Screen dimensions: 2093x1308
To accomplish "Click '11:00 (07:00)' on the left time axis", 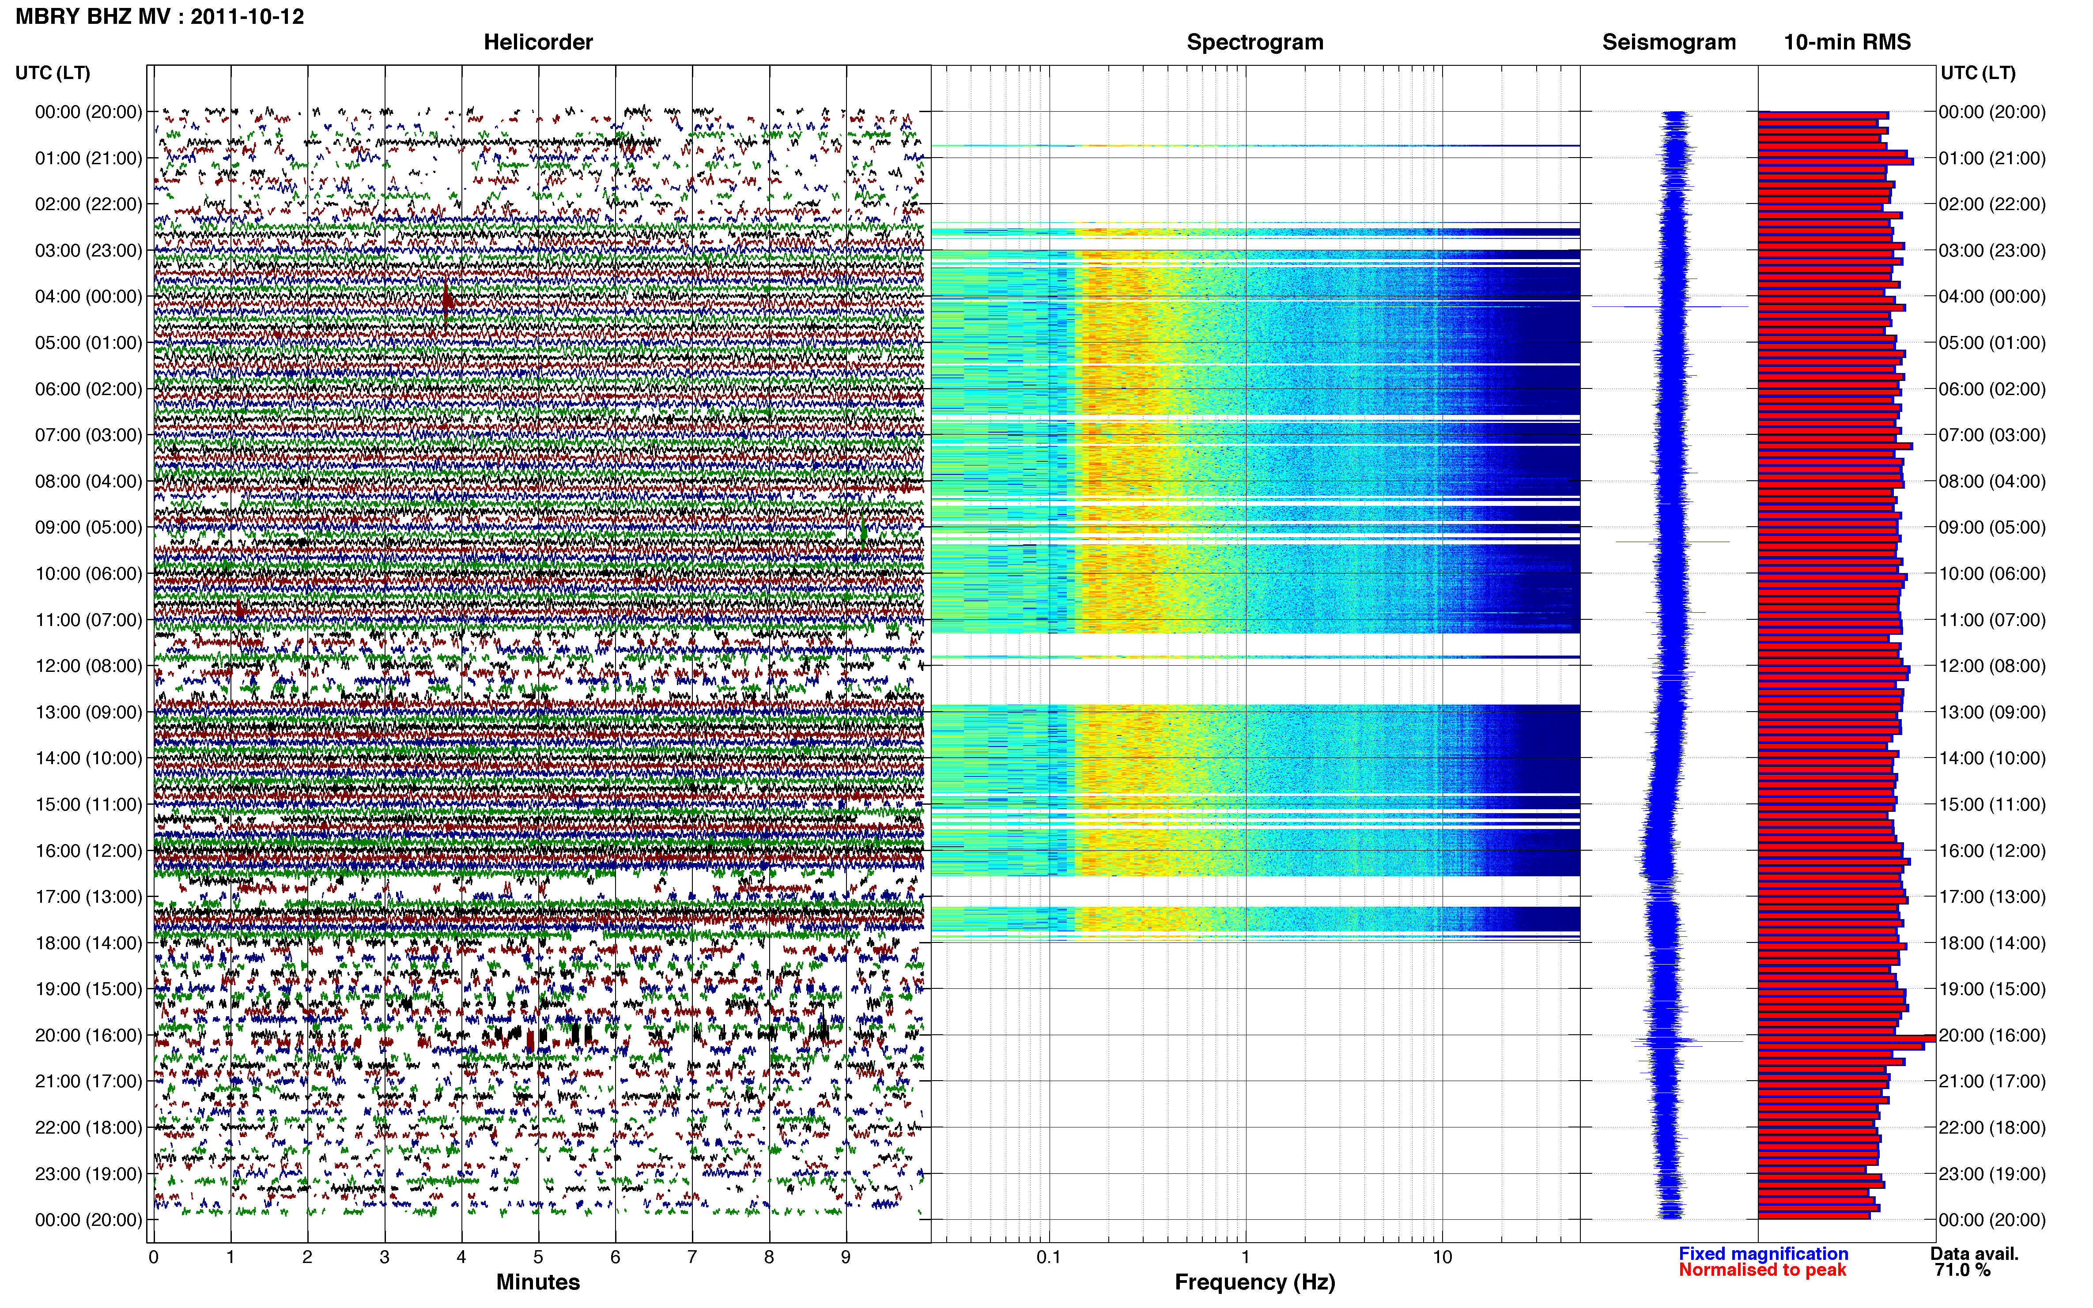I will pyautogui.click(x=88, y=620).
